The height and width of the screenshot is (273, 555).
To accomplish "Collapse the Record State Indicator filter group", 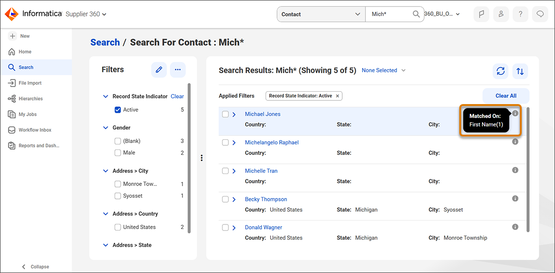I will coord(105,97).
